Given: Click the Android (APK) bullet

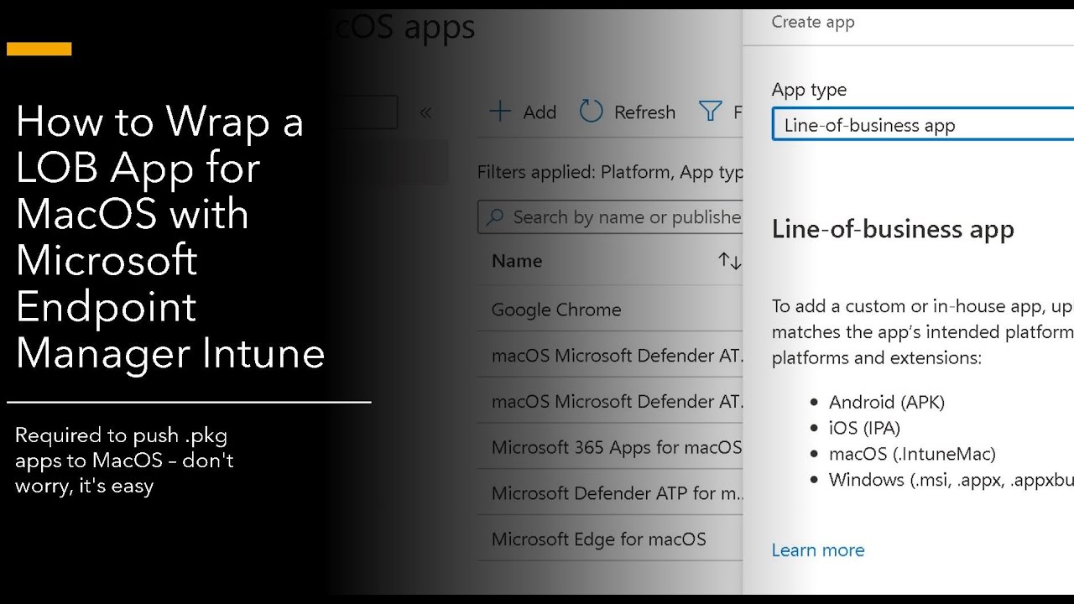Looking at the screenshot, I should [x=887, y=402].
